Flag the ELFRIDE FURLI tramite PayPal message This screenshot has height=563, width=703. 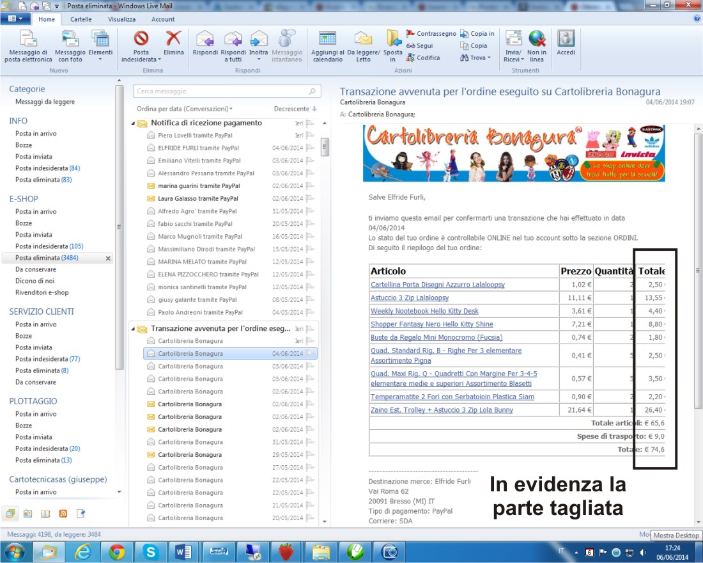pos(310,148)
